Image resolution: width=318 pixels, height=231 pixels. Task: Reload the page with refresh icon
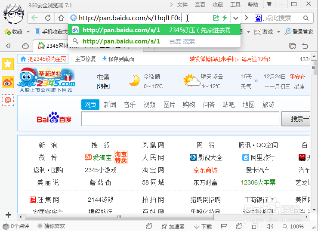click(48, 18)
